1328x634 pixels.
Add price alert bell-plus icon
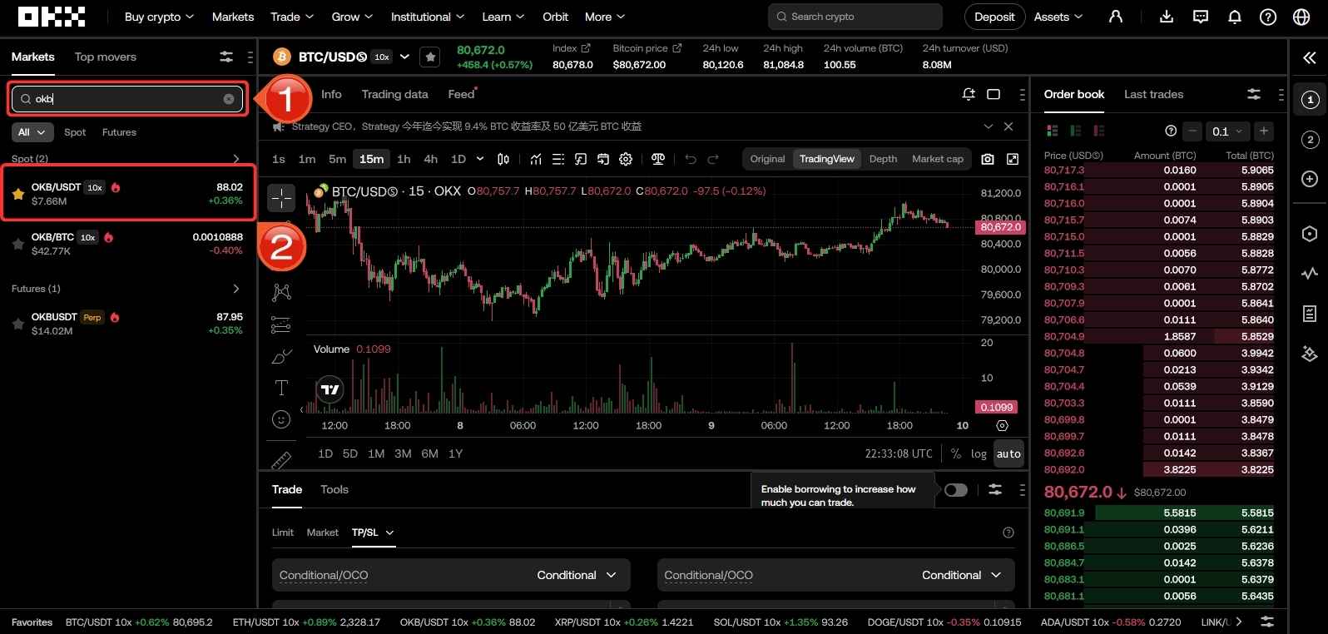pyautogui.click(x=969, y=94)
